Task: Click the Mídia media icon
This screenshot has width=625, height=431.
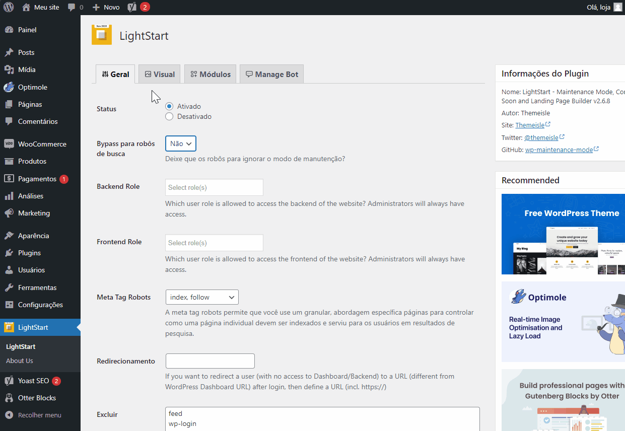Action: click(9, 69)
